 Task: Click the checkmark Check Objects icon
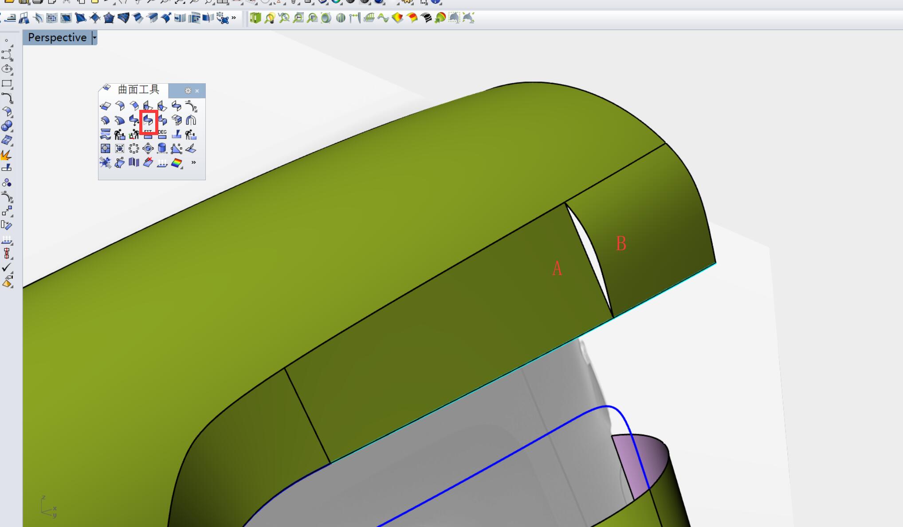click(6, 267)
